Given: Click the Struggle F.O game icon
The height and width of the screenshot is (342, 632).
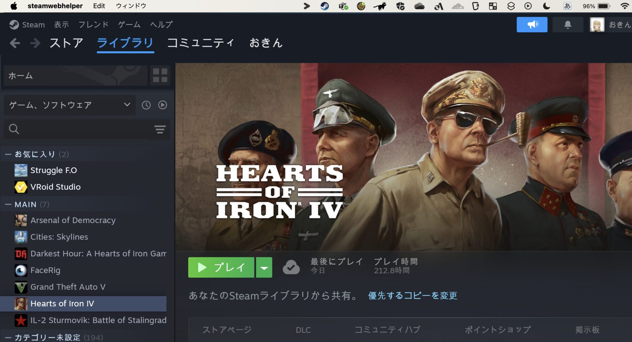Looking at the screenshot, I should pos(21,170).
